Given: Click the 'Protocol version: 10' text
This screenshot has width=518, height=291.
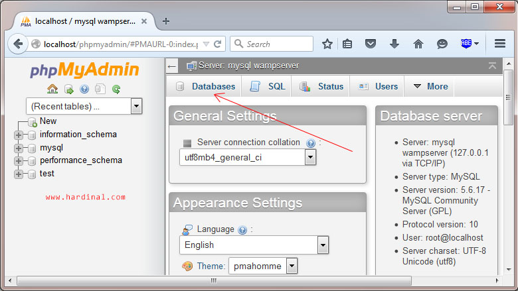Looking at the screenshot, I should [x=440, y=225].
